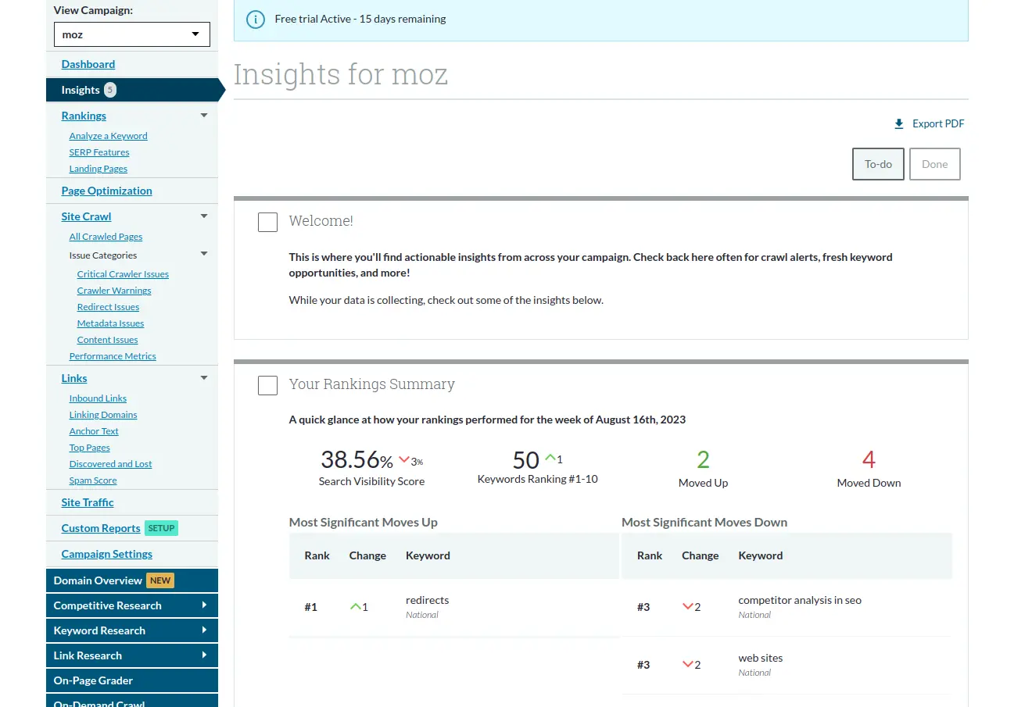Open Landing Pages link

[98, 169]
